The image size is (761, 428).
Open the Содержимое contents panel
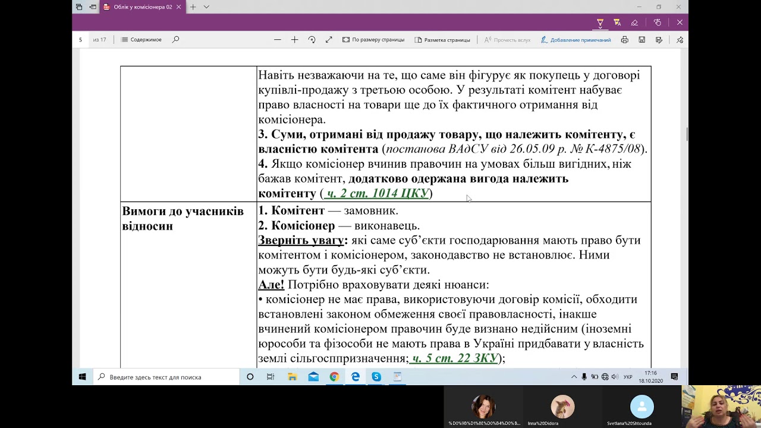click(141, 40)
